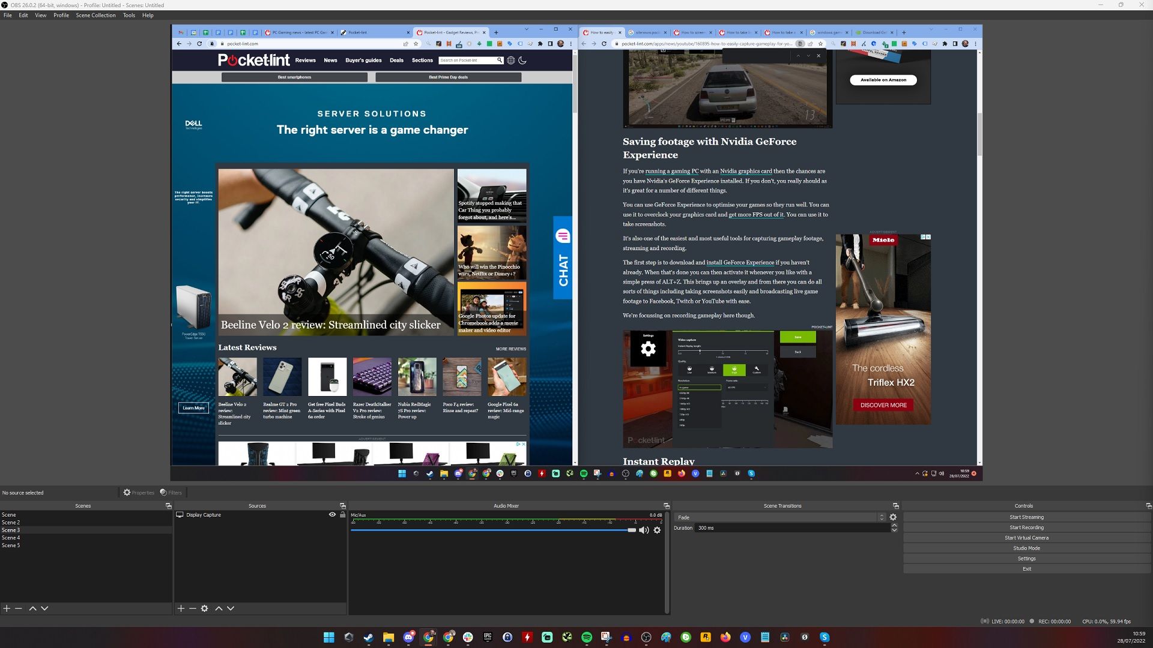Image resolution: width=1153 pixels, height=648 pixels.
Task: Pop out the Sources dock
Action: pyautogui.click(x=343, y=506)
